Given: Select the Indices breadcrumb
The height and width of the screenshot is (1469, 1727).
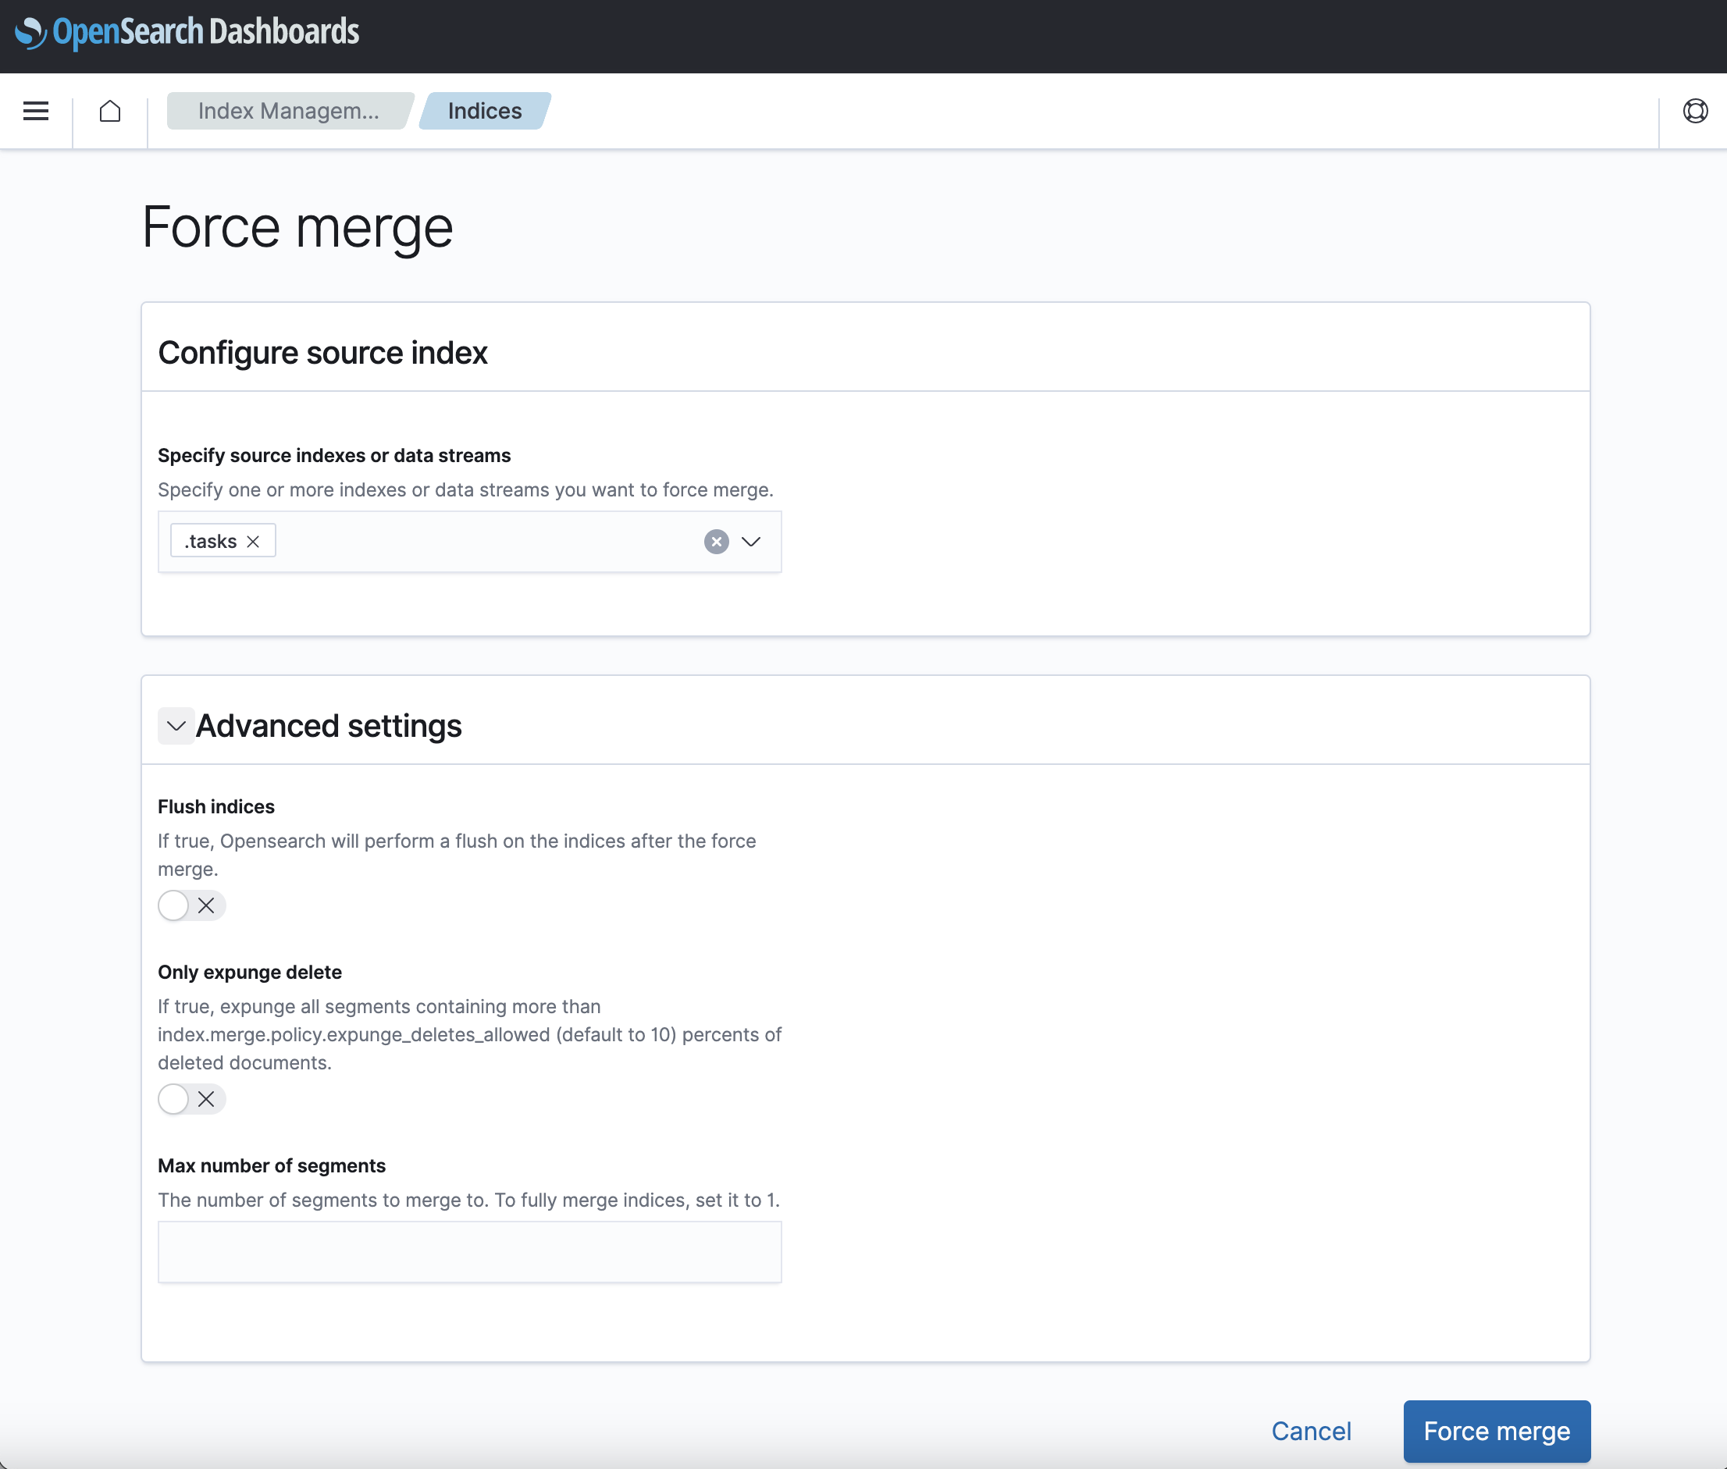Looking at the screenshot, I should click(x=484, y=111).
